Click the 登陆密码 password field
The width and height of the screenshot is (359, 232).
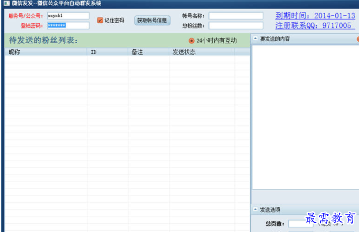click(68, 26)
